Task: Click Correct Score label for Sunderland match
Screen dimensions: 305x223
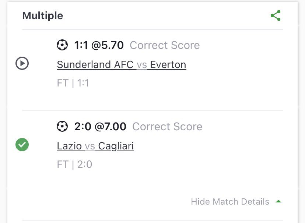Action: click(x=165, y=45)
